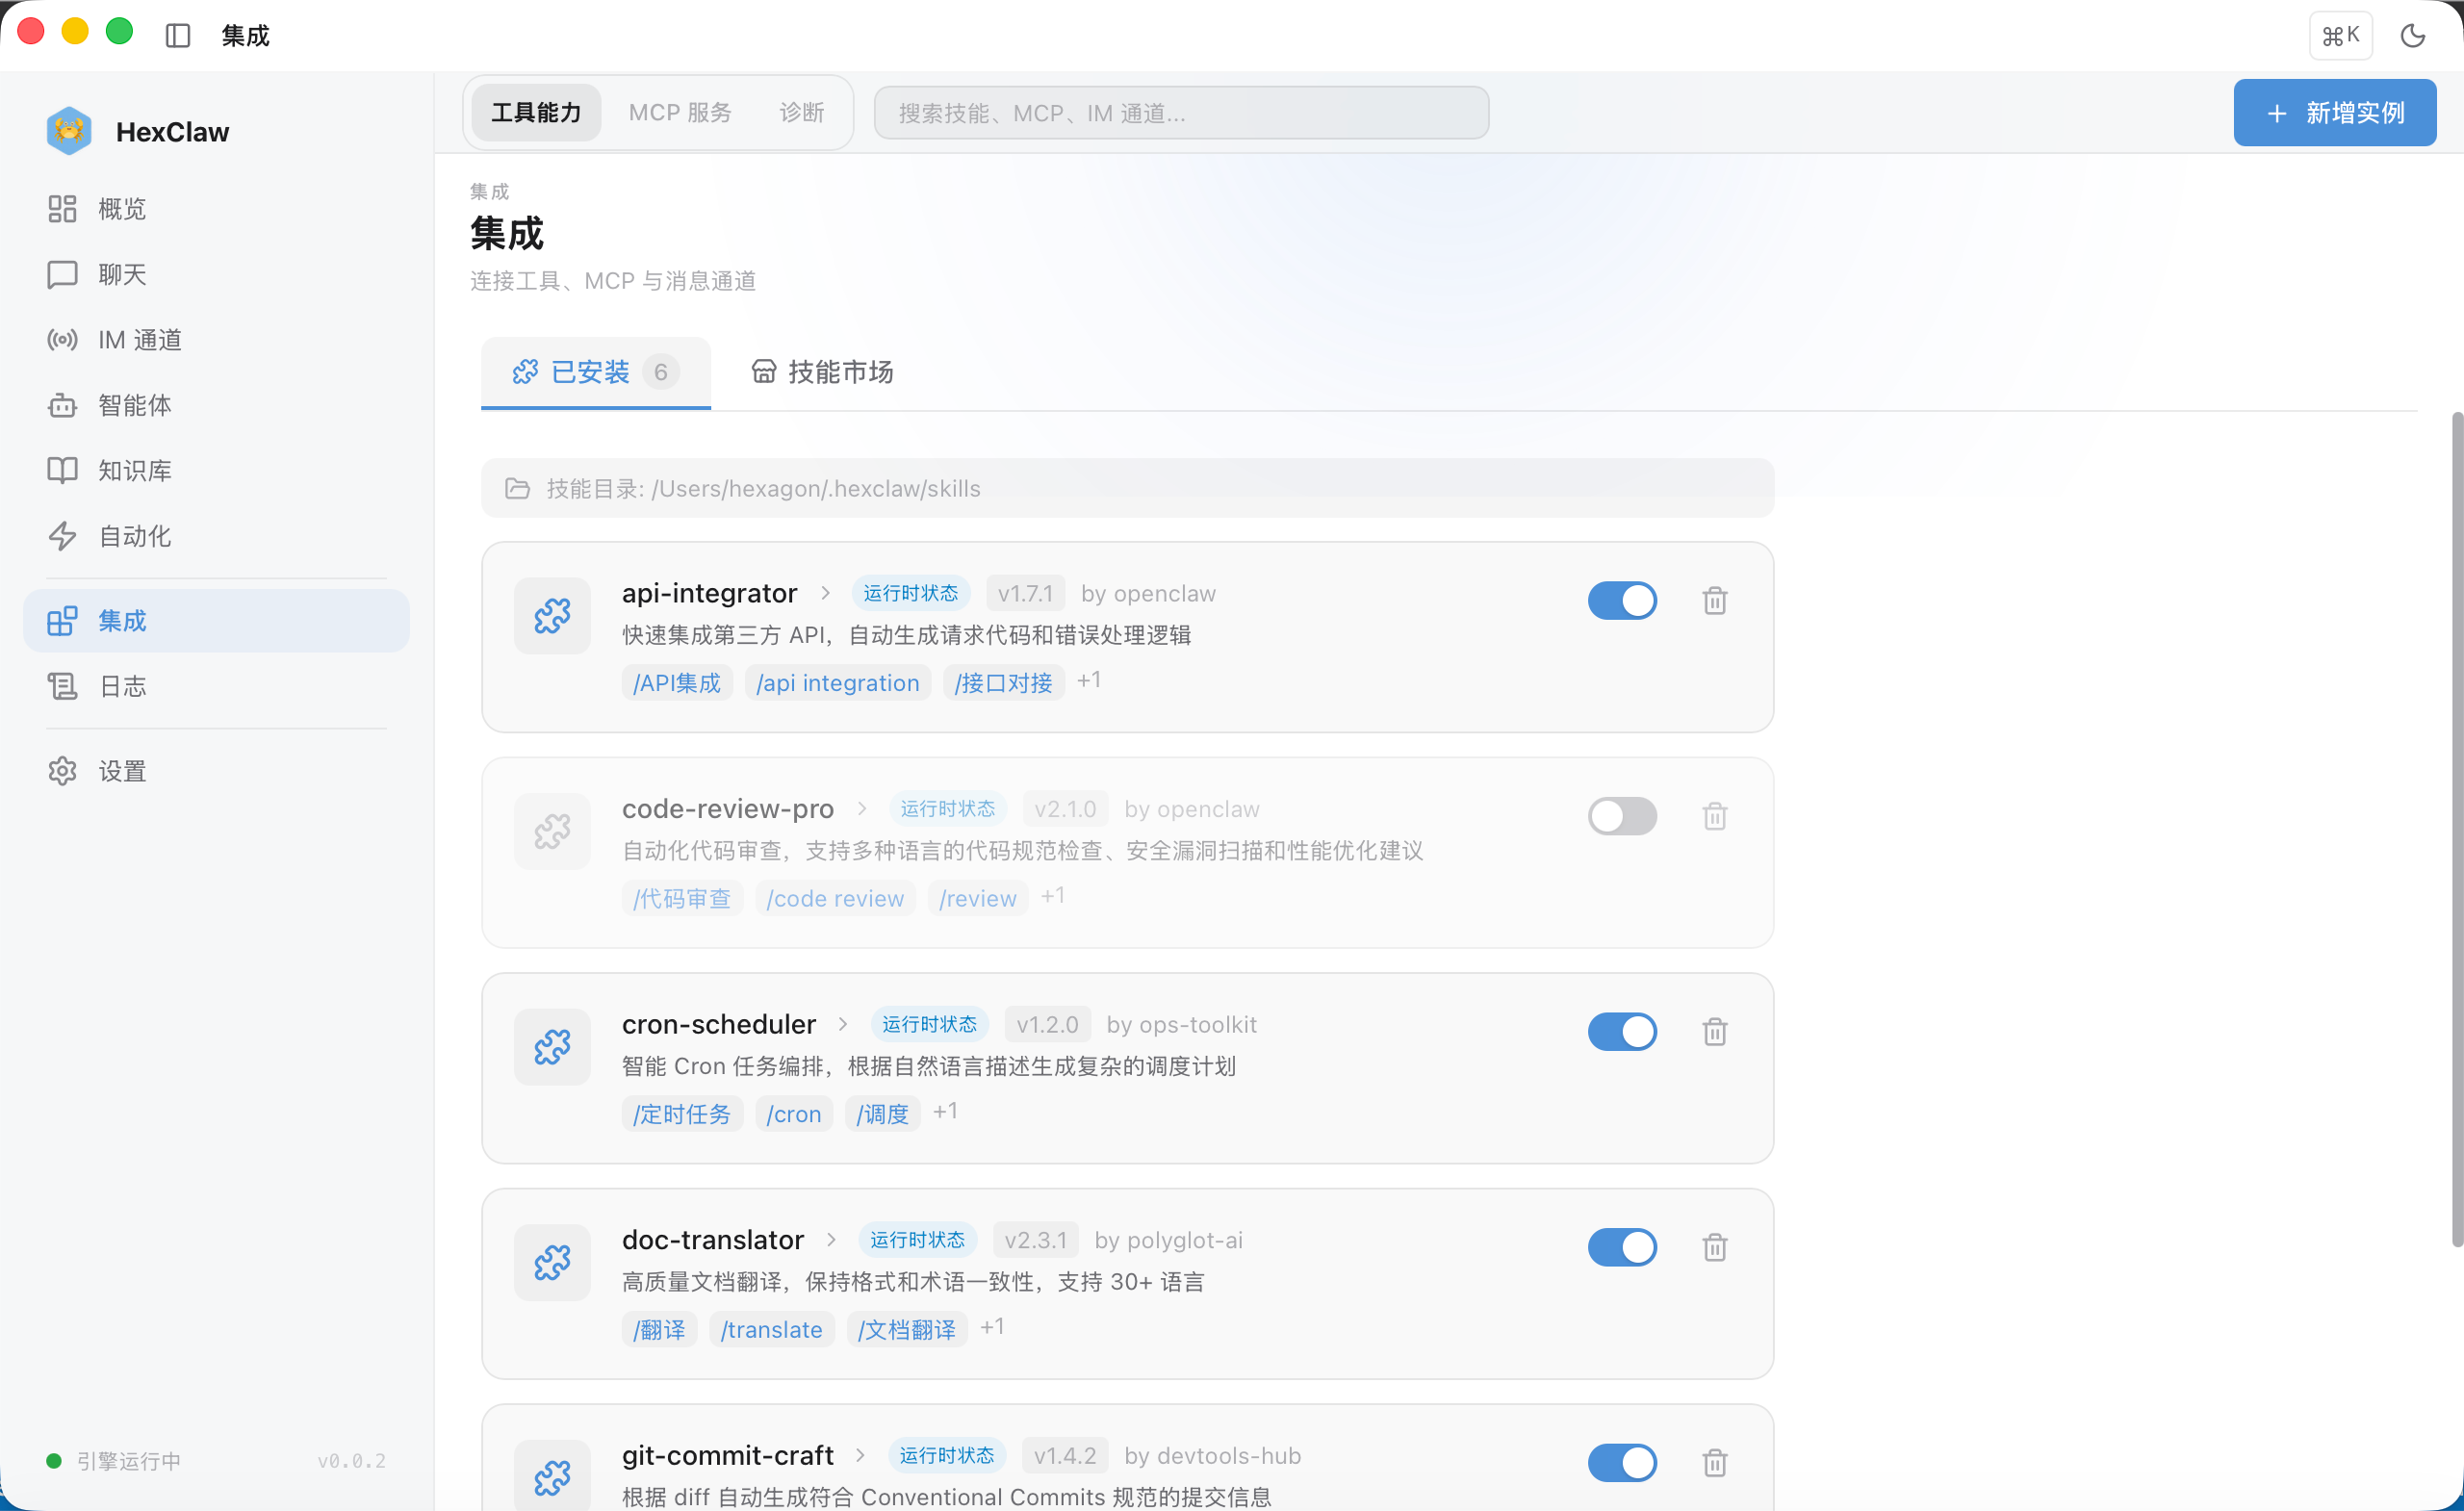Click the /代码审查 tag
This screenshot has height=1511, width=2464.
click(x=682, y=898)
